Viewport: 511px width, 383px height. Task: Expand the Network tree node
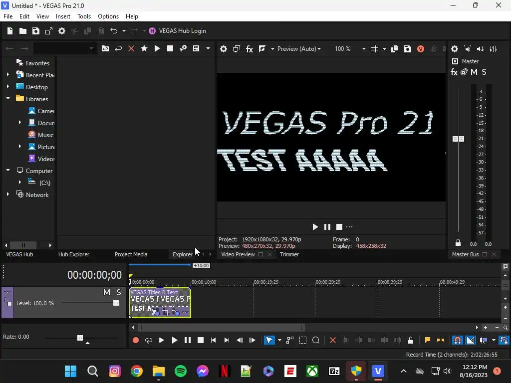pyautogui.click(x=8, y=194)
